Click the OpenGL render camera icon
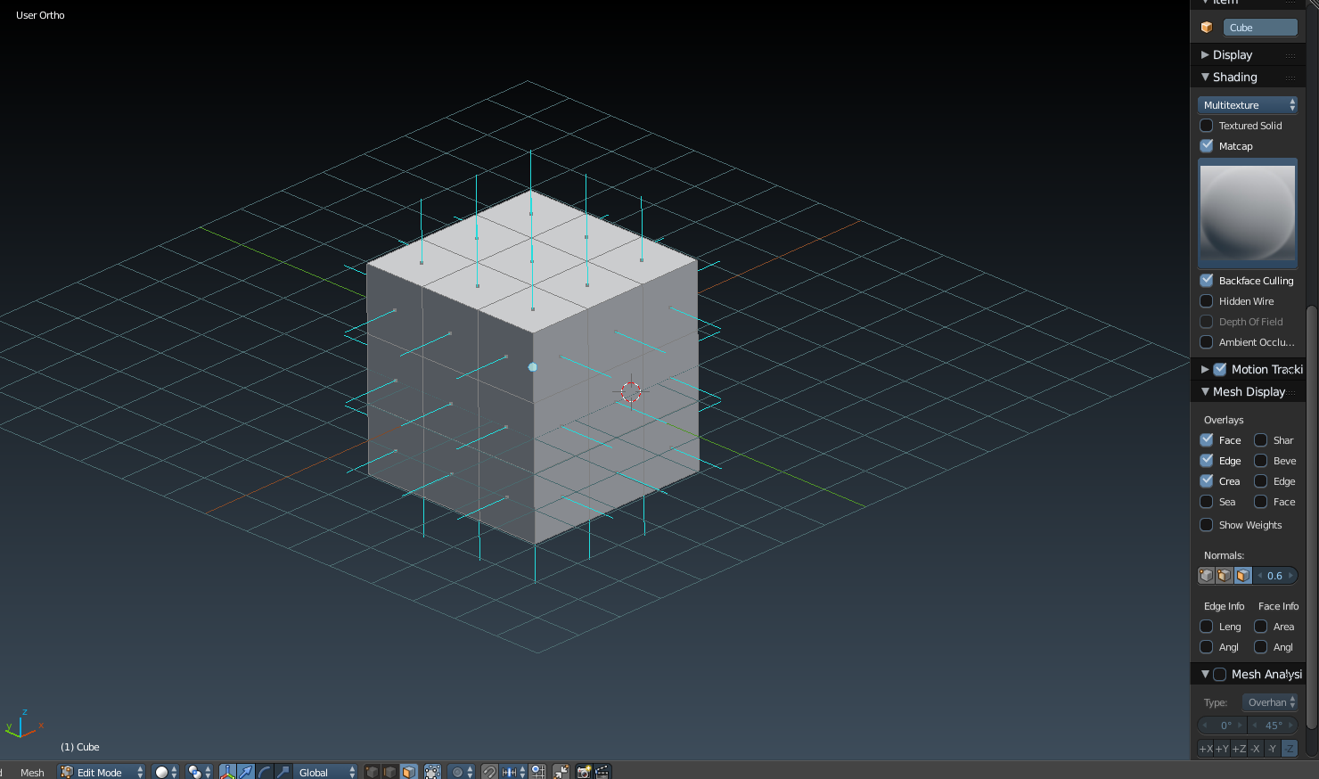 (584, 772)
